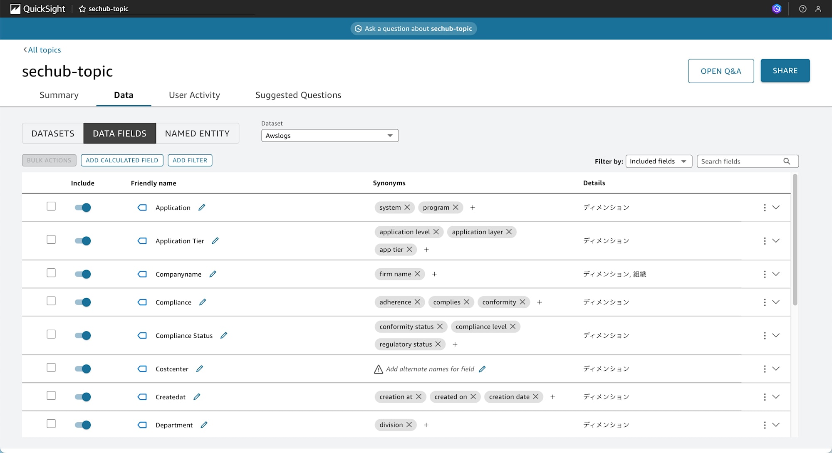Open the help icon in header
The width and height of the screenshot is (832, 453).
[x=803, y=9]
